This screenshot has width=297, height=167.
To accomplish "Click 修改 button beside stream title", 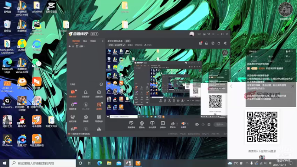I will click(128, 41).
